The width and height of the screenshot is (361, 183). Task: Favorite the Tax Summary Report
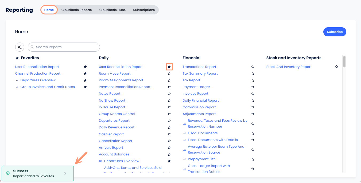253,74
